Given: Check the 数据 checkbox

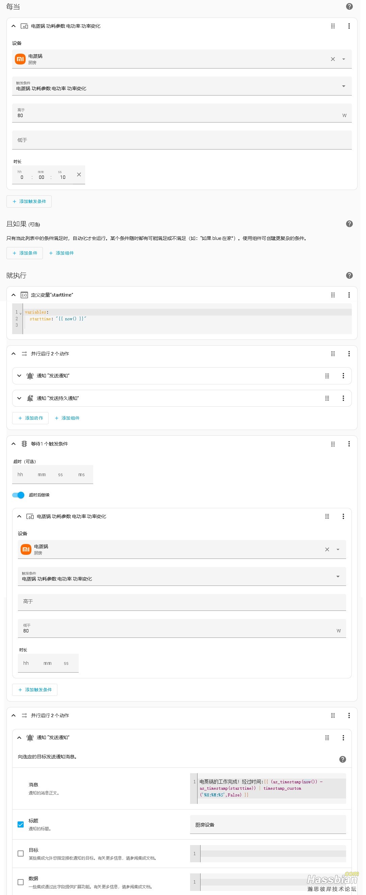Looking at the screenshot, I should tap(21, 882).
